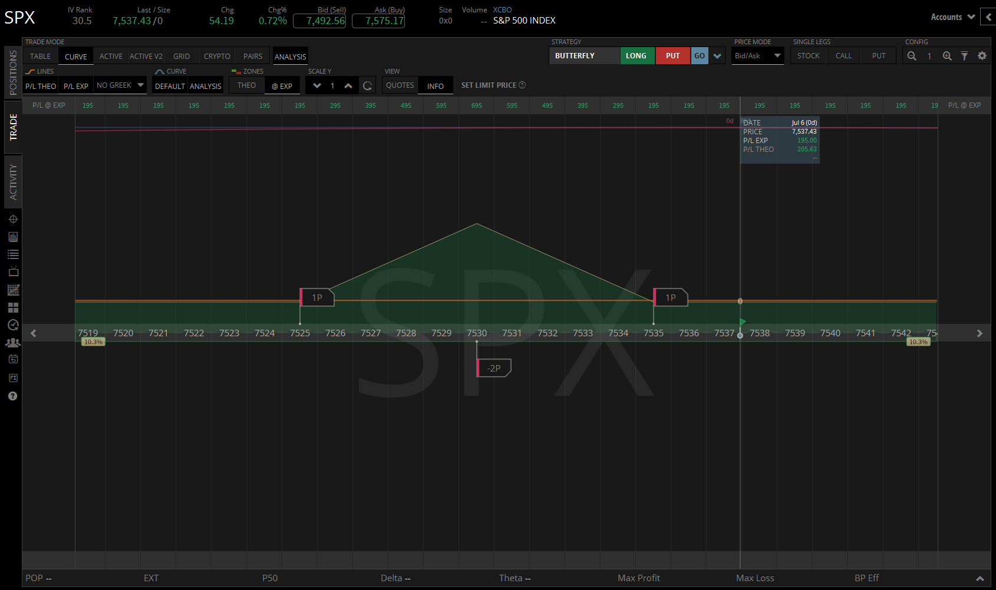The image size is (996, 590).
Task: Toggle the P/L EXP line
Action: [76, 86]
